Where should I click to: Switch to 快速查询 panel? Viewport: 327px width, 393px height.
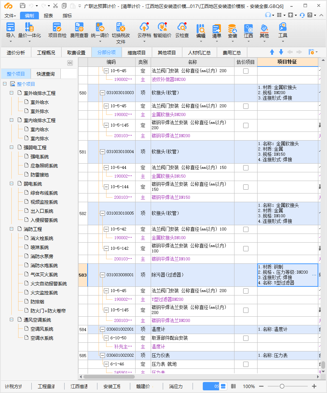click(45, 74)
